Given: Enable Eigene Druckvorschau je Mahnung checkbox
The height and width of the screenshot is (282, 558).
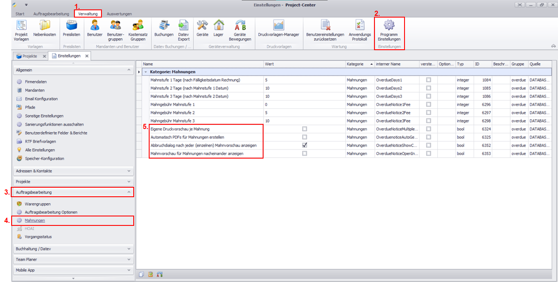Looking at the screenshot, I should coord(304,129).
